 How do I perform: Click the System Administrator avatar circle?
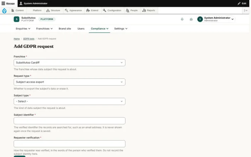point(200,19)
